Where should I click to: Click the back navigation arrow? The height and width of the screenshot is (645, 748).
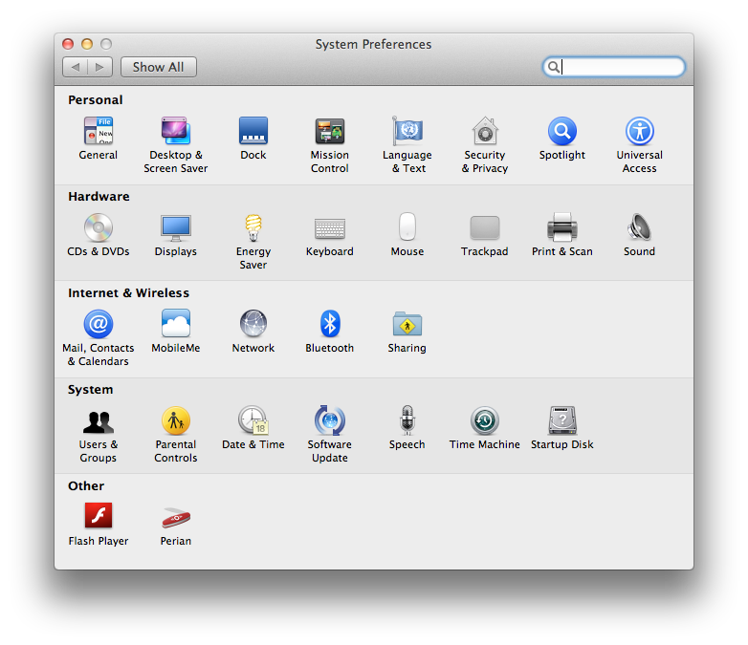point(76,67)
